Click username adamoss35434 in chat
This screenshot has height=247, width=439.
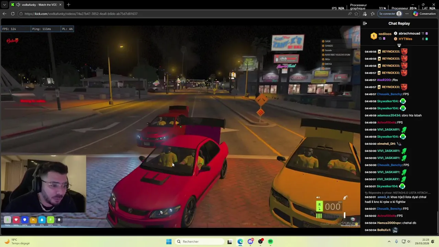pos(389,115)
